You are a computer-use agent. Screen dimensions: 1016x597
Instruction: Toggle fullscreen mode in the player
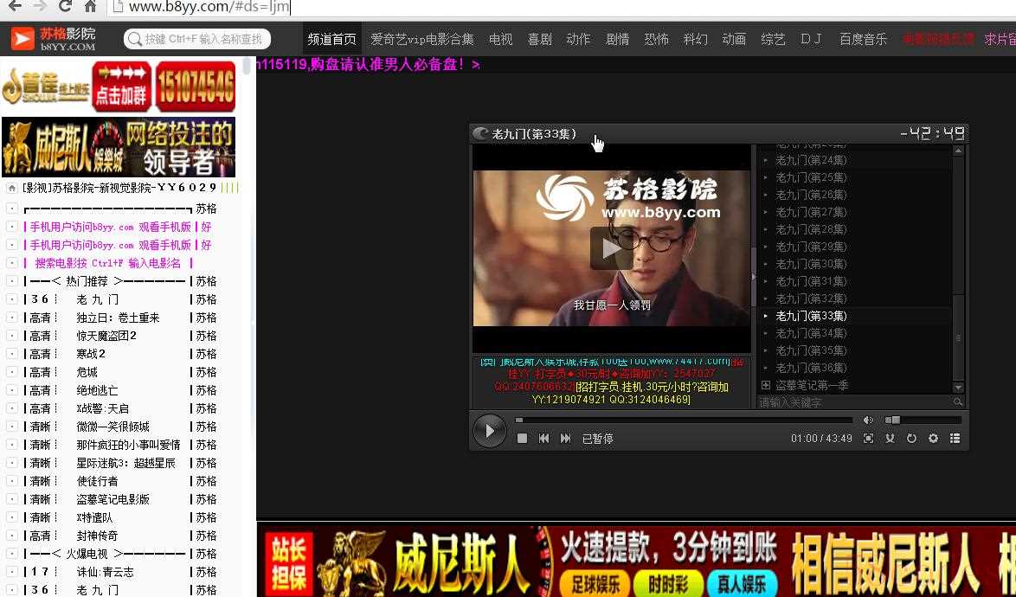click(x=868, y=439)
